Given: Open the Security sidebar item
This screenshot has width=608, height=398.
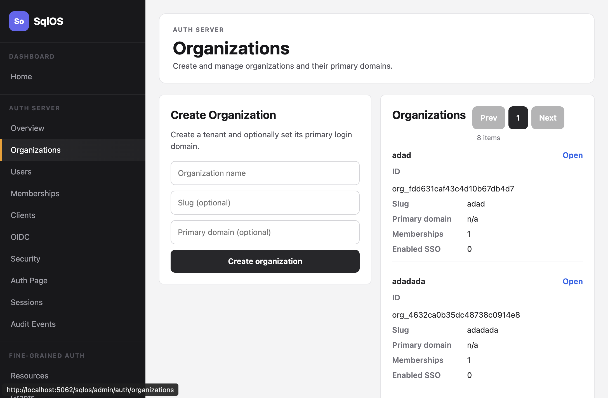Looking at the screenshot, I should tap(25, 259).
